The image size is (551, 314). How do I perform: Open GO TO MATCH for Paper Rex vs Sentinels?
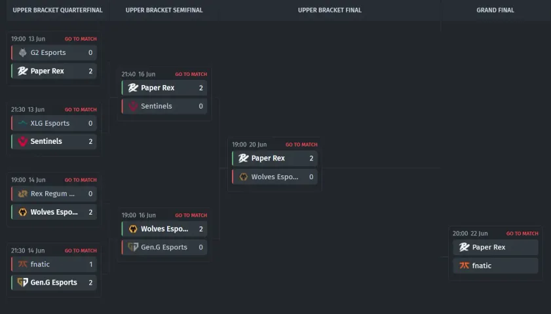point(191,75)
